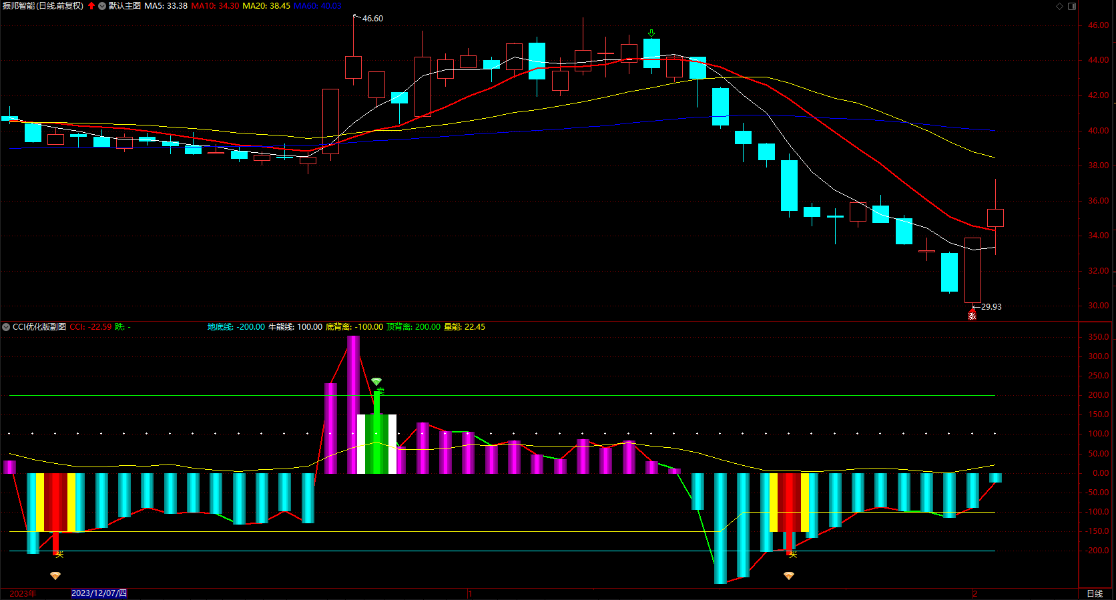Click the tallest magenta CCI bar
Viewport: 1116px width, 600px height.
353,404
